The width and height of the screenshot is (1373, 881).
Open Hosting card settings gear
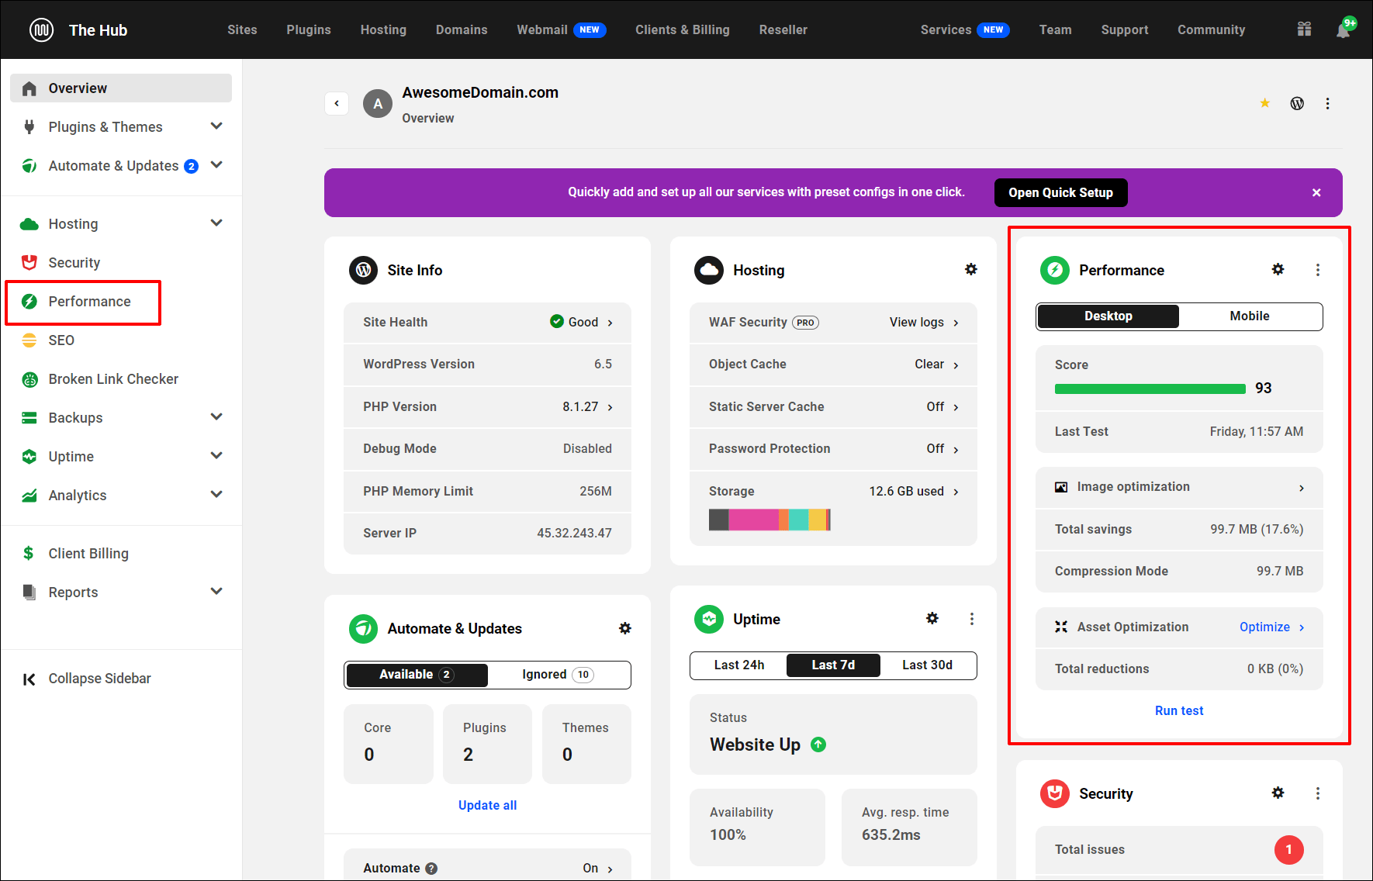tap(970, 269)
